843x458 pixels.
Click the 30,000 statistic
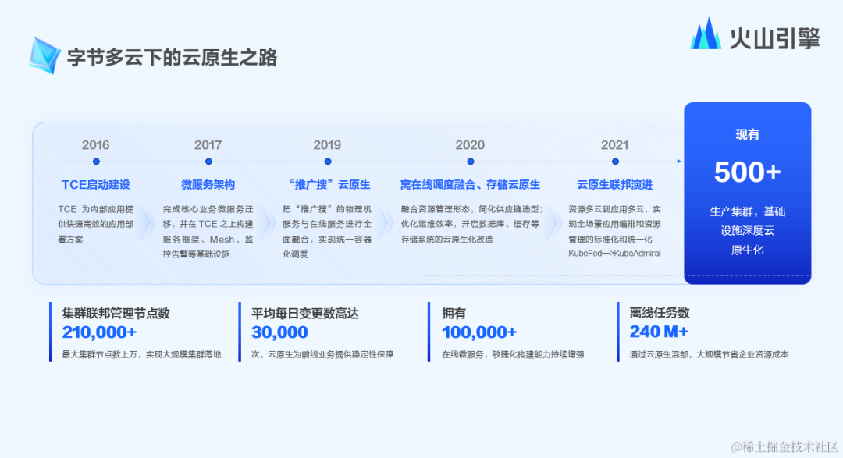(279, 332)
